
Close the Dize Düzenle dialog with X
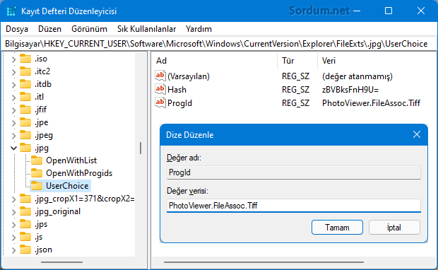pyautogui.click(x=417, y=135)
